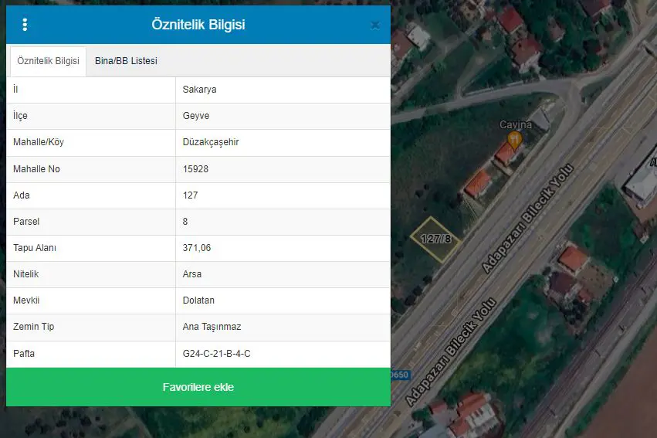Click the D650 road shield on map
The image size is (657, 438).
tap(399, 375)
